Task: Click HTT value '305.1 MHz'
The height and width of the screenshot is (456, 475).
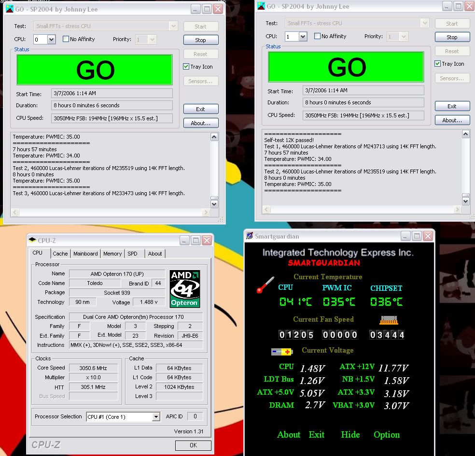Action: (93, 387)
